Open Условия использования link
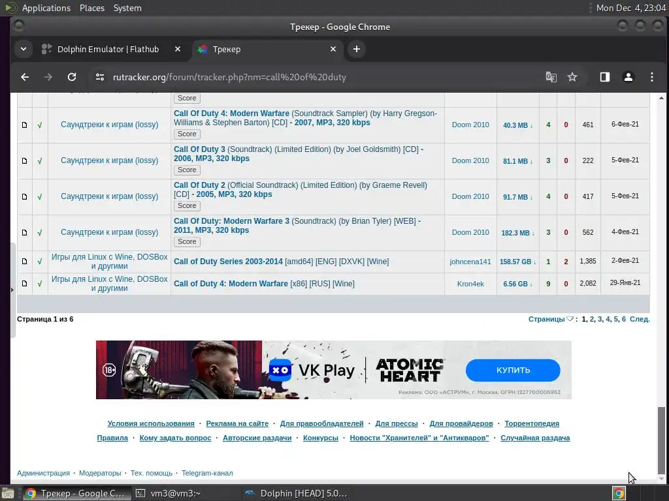The image size is (669, 501). 151,423
